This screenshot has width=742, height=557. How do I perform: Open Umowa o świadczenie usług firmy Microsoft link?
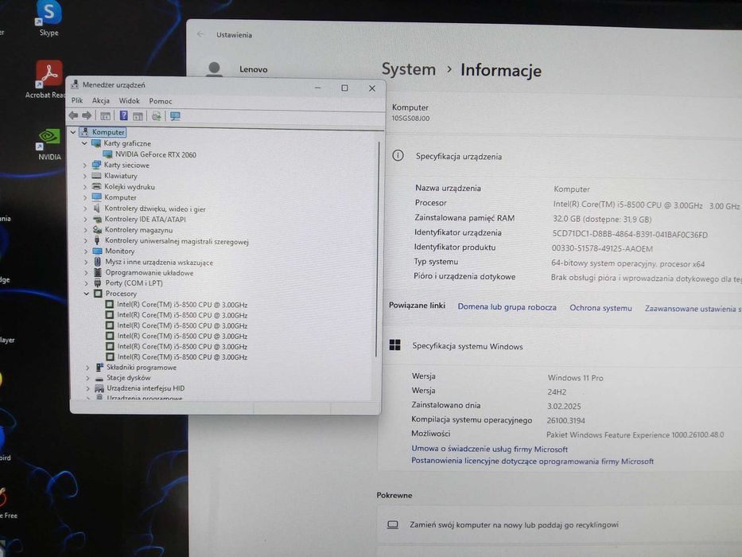click(x=489, y=449)
